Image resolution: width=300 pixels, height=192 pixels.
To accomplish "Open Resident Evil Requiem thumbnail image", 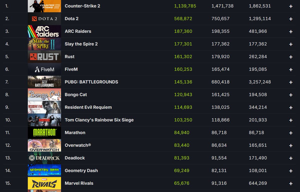I will pos(44,107).
